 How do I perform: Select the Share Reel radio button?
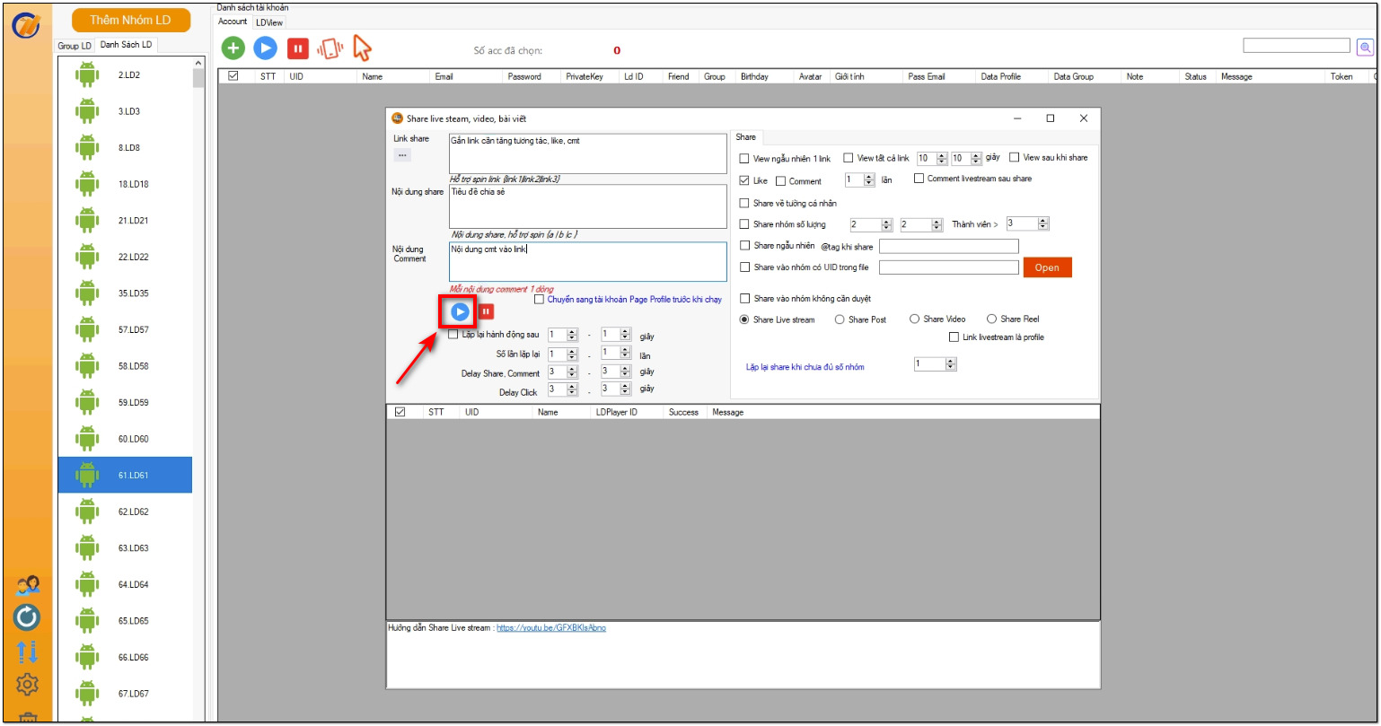click(x=991, y=319)
